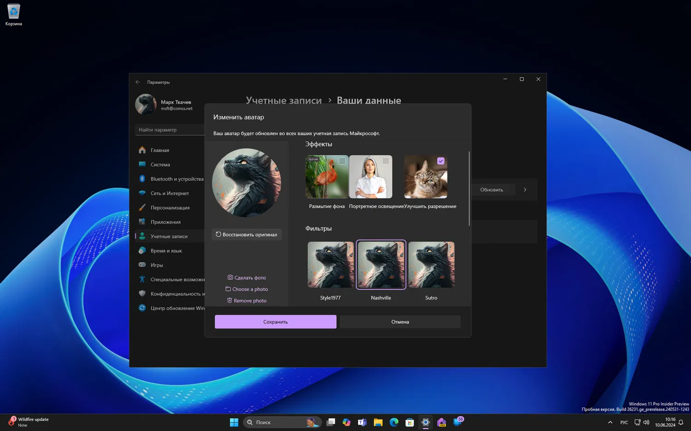The height and width of the screenshot is (431, 691).
Task: Click the Найти параметр search field
Action: (x=170, y=130)
